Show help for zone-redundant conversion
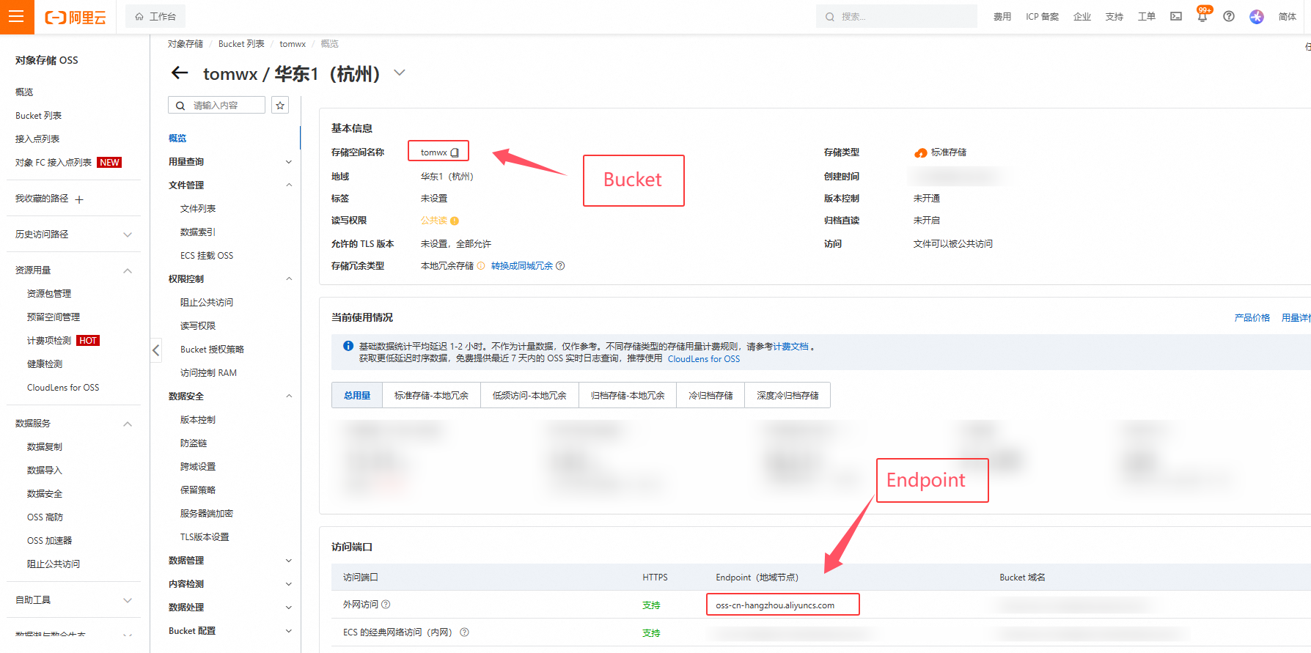This screenshot has width=1311, height=653. coord(560,266)
